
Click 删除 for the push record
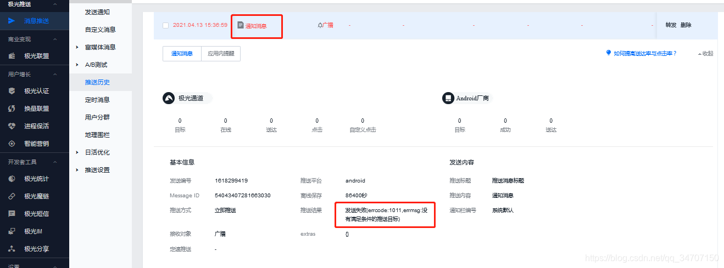pos(686,25)
